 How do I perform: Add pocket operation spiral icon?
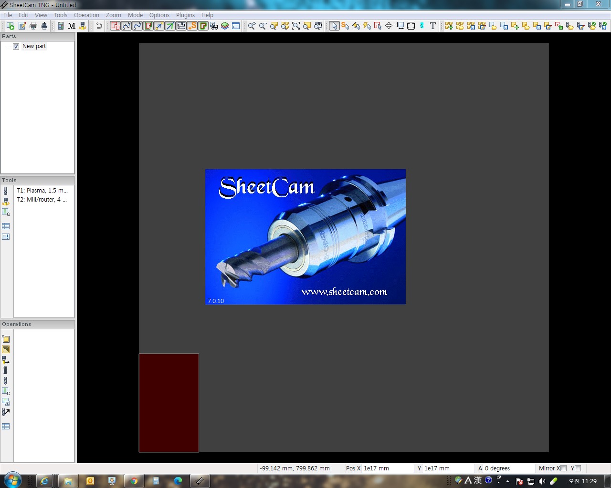[x=6, y=349]
